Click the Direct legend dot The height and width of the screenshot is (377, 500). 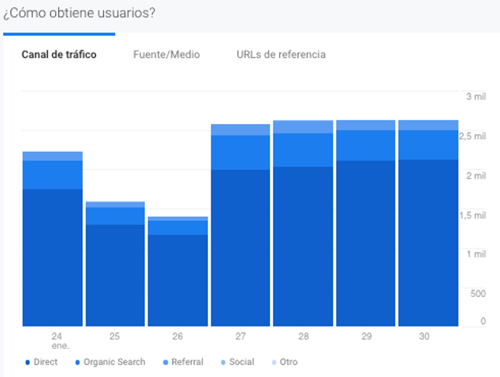(x=27, y=362)
